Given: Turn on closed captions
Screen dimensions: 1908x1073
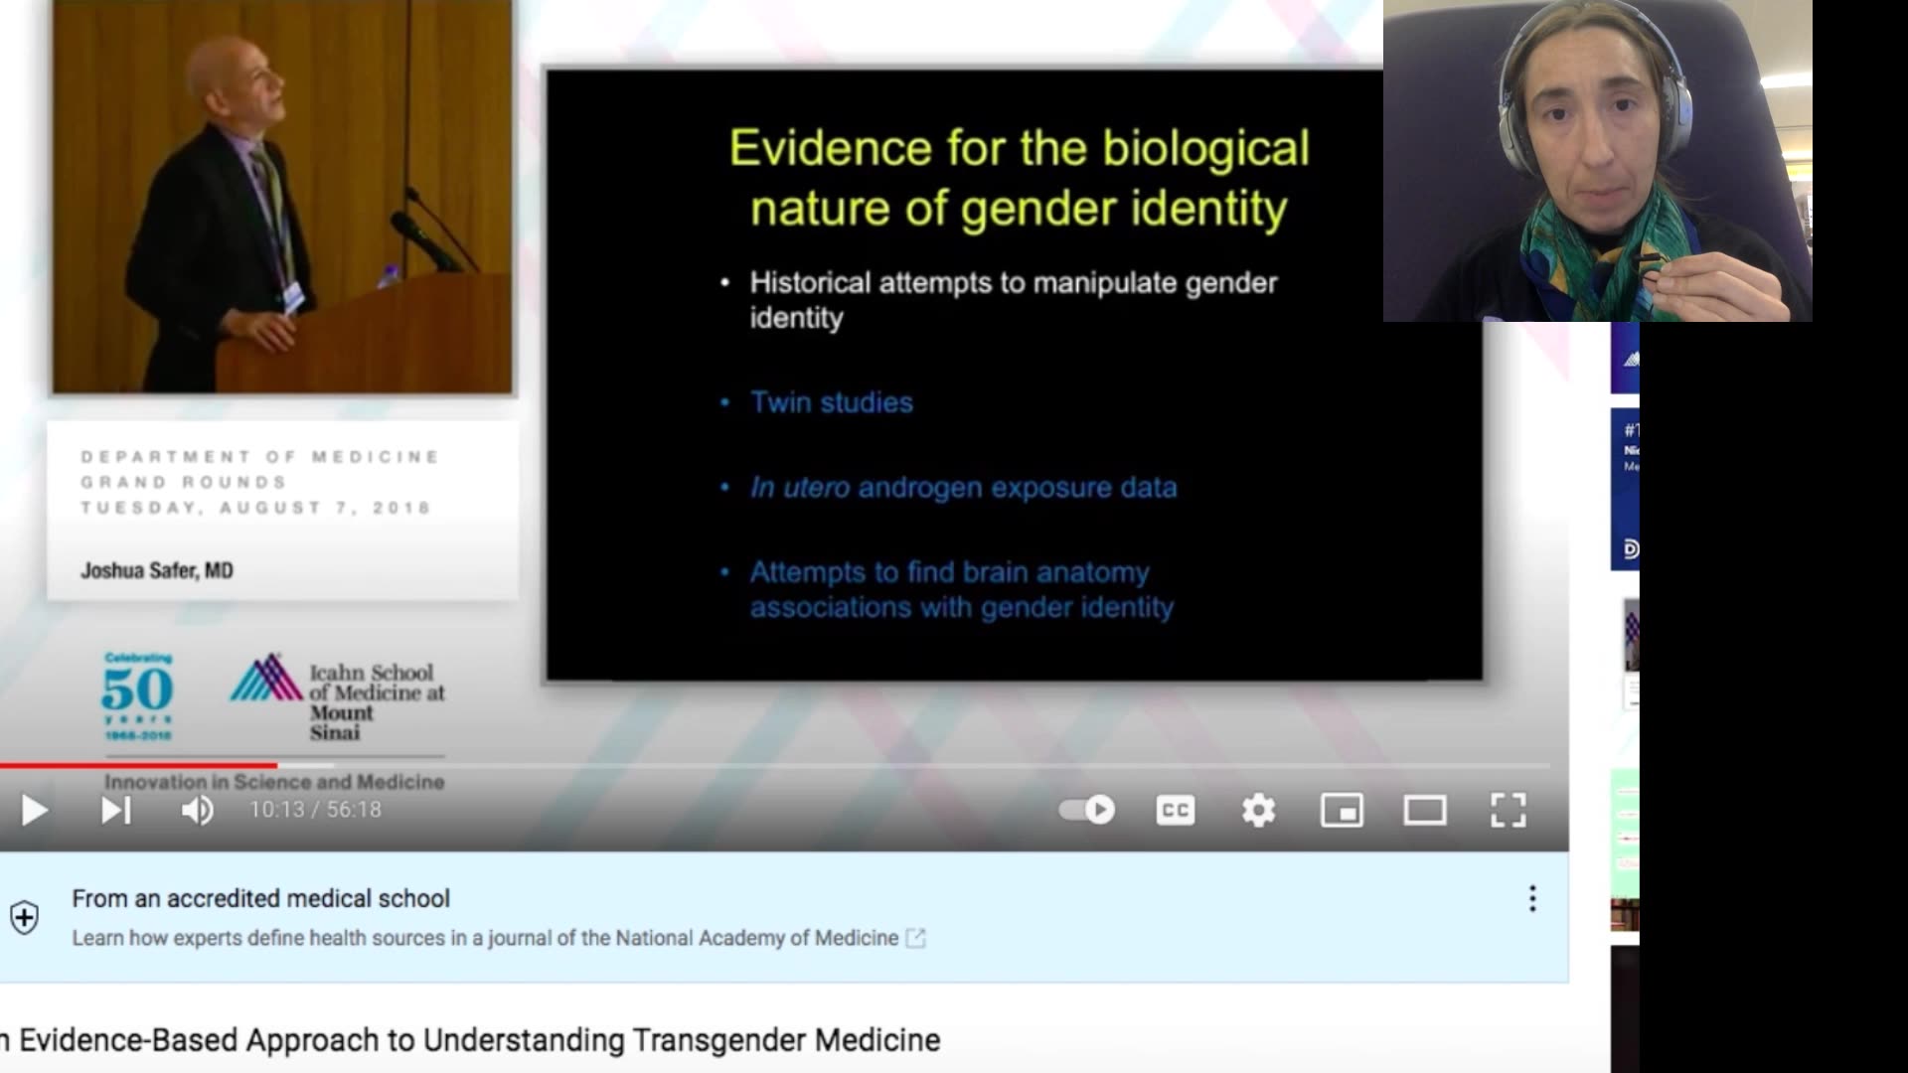Looking at the screenshot, I should click(1175, 811).
